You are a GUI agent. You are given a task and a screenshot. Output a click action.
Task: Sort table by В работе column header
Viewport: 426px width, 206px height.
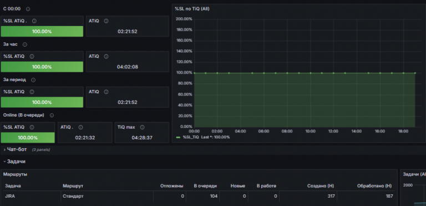(x=266, y=186)
